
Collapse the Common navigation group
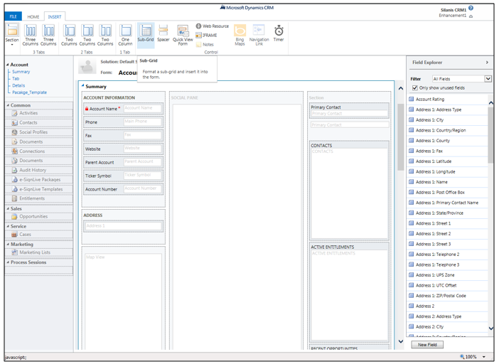pyautogui.click(x=8, y=105)
